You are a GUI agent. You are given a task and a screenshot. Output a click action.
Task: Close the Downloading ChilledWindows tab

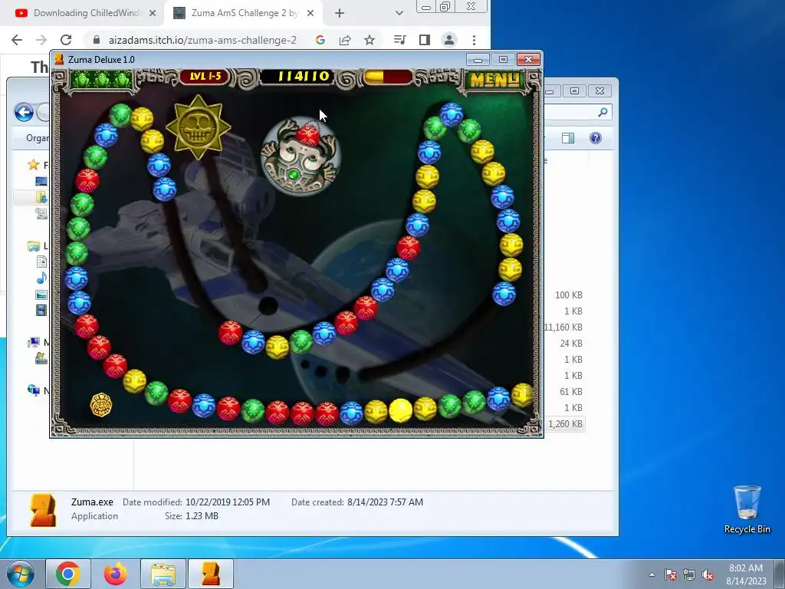pyautogui.click(x=153, y=13)
